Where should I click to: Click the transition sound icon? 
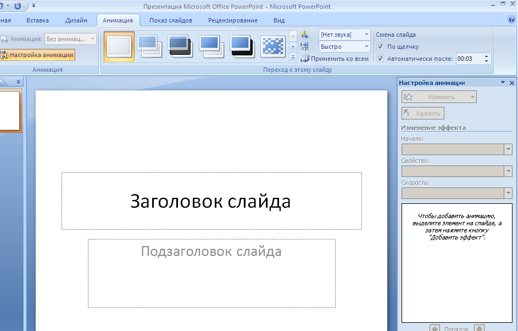pos(304,35)
